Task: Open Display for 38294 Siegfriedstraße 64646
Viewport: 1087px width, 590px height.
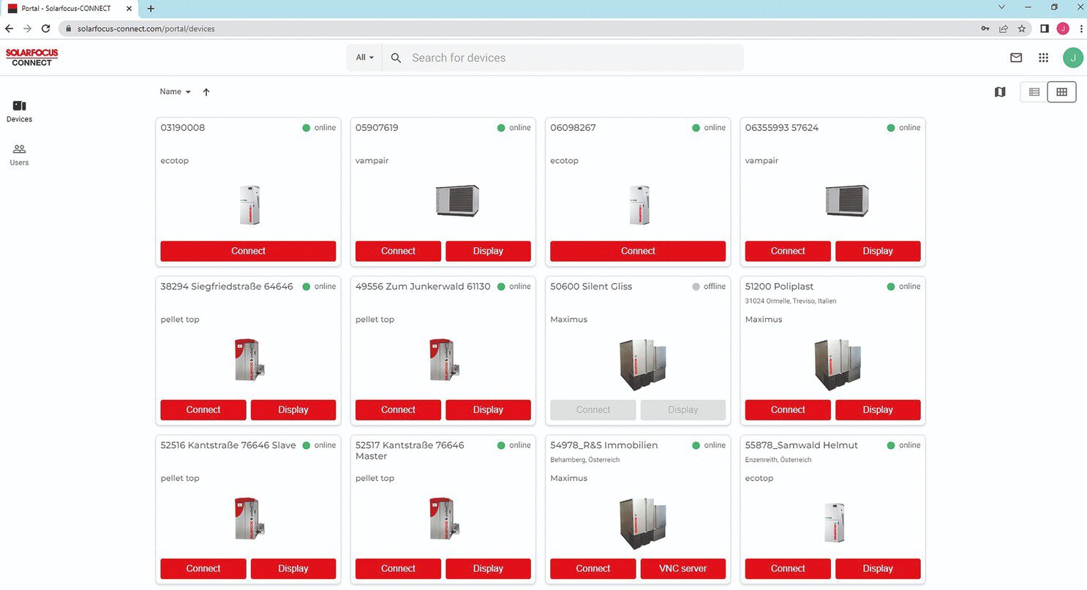Action: coord(293,409)
